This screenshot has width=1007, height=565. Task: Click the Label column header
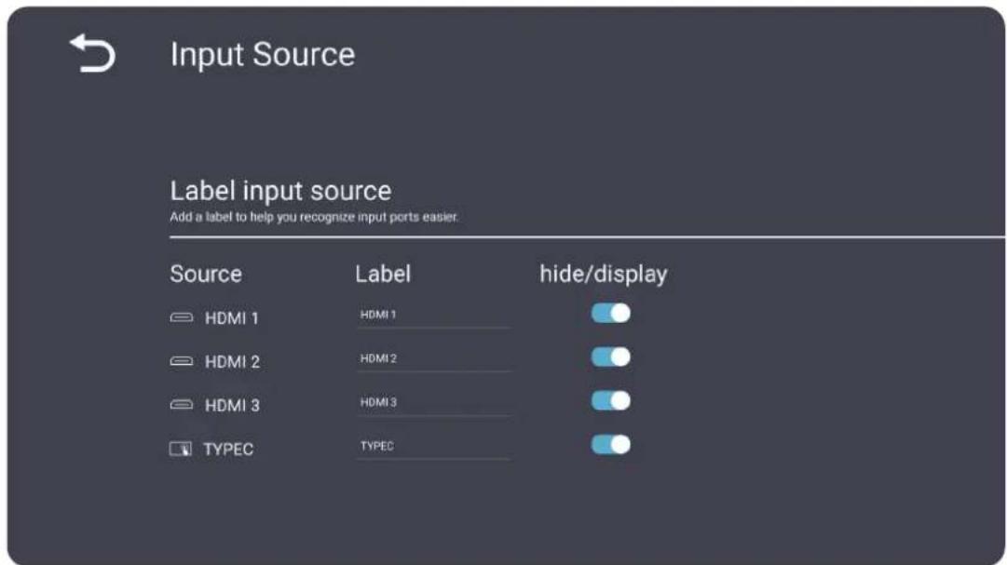(x=383, y=275)
